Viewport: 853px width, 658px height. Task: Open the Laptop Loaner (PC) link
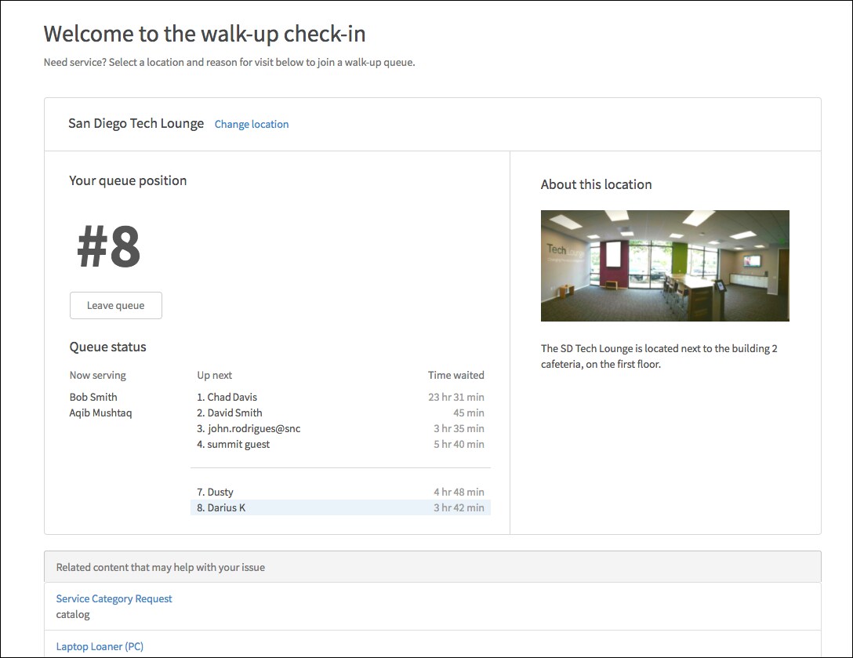(100, 646)
